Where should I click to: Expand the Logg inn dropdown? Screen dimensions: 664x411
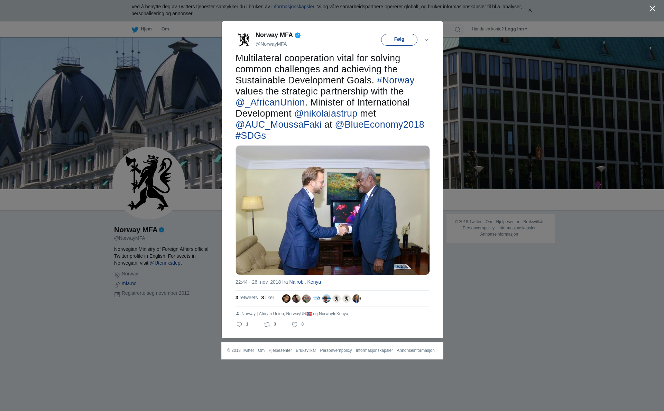[x=516, y=29]
